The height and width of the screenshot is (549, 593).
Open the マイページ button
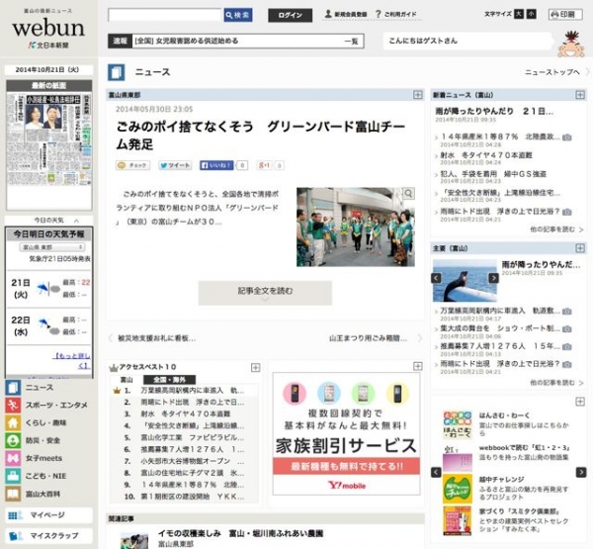tap(48, 515)
